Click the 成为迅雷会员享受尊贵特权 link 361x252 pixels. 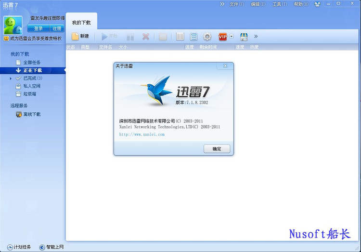[36, 39]
